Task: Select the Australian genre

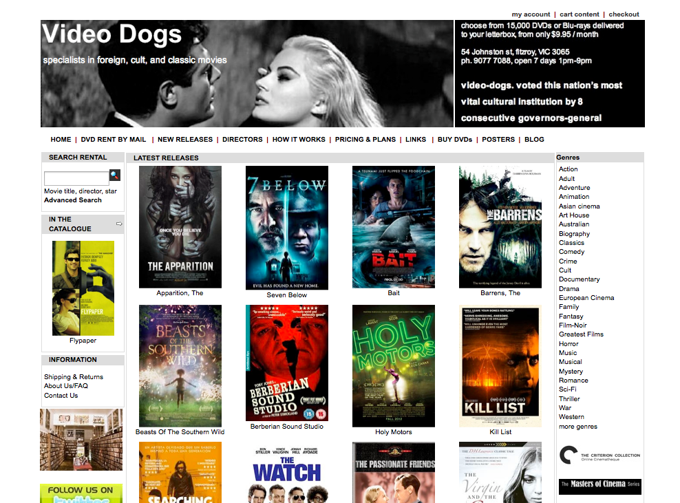Action: [574, 224]
